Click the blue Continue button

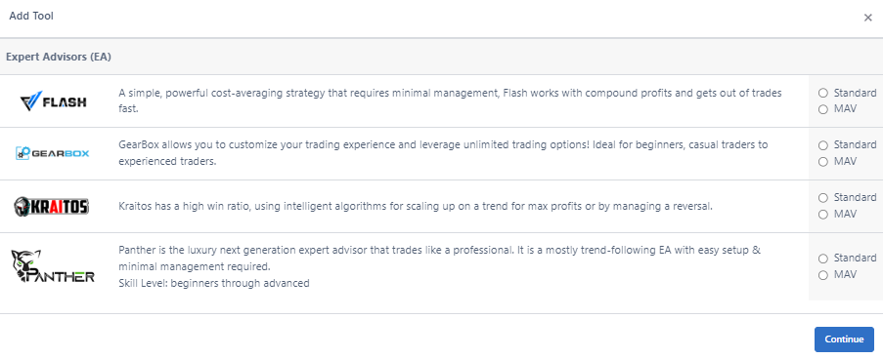(x=844, y=339)
